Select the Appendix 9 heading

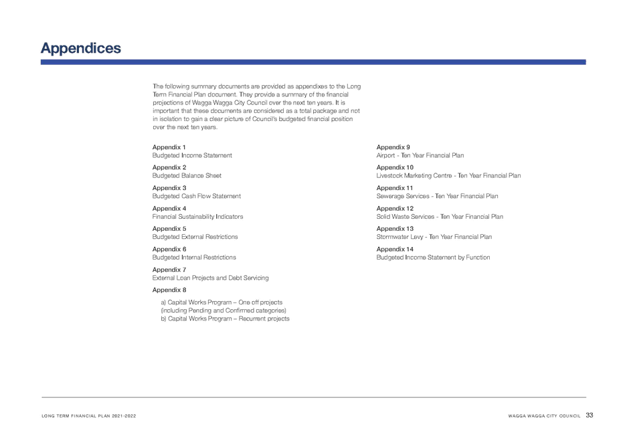393,147
